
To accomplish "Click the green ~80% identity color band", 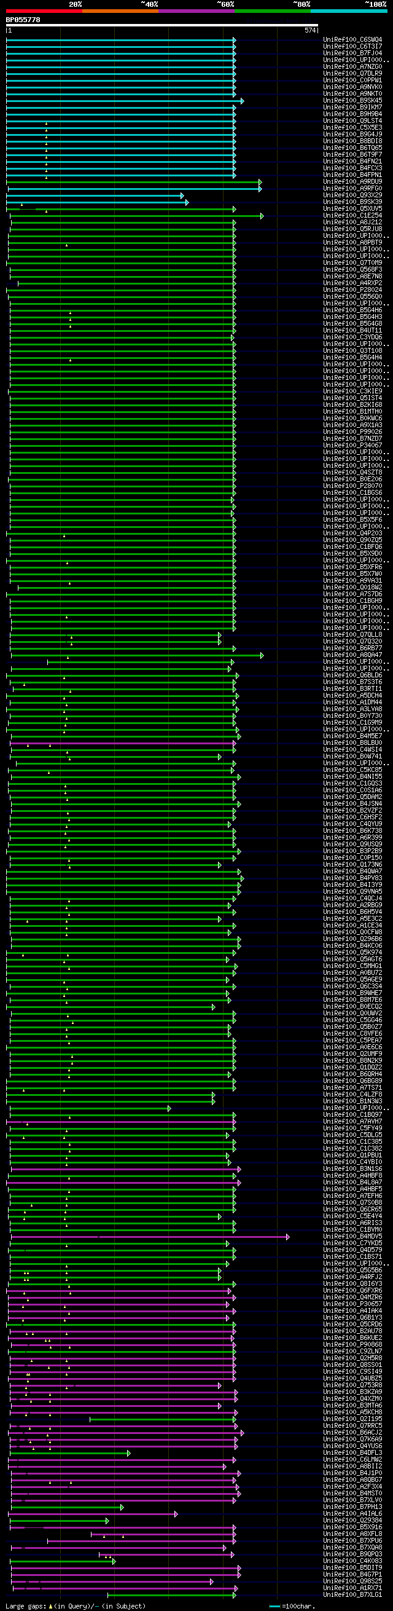I will pos(273,10).
